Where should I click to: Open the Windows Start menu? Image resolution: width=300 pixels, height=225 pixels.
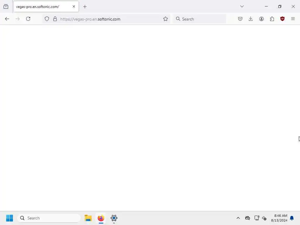[x=9, y=218]
